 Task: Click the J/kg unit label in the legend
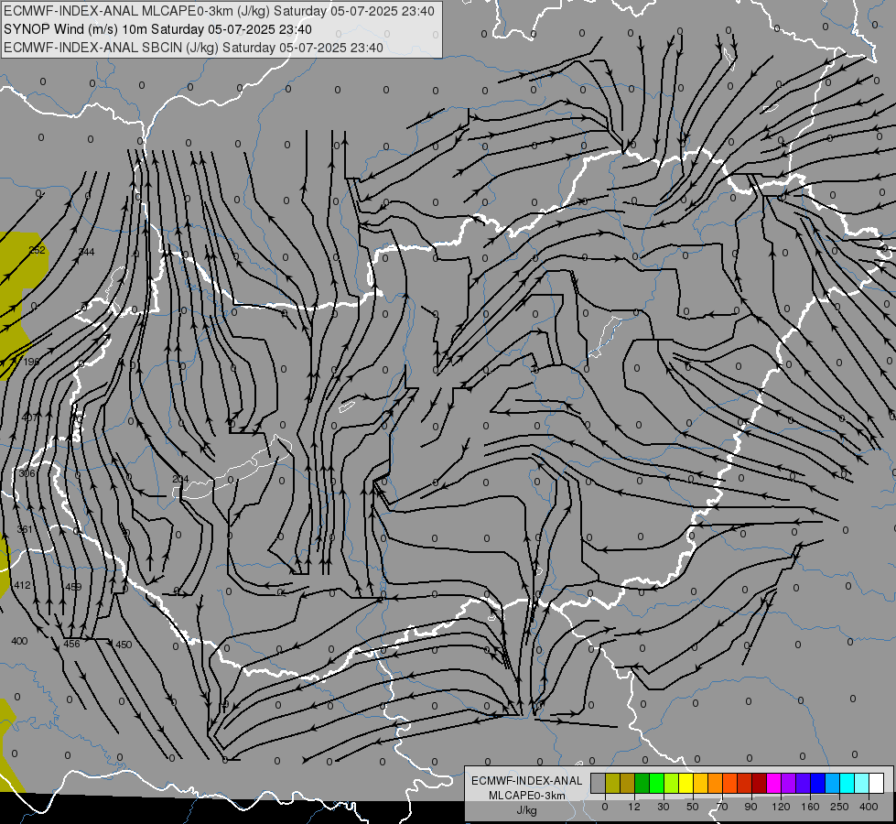[x=527, y=809]
